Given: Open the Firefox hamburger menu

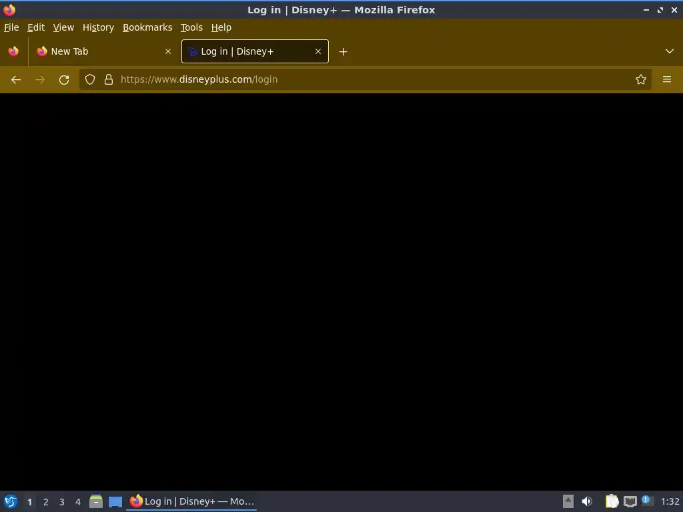Looking at the screenshot, I should click(667, 79).
